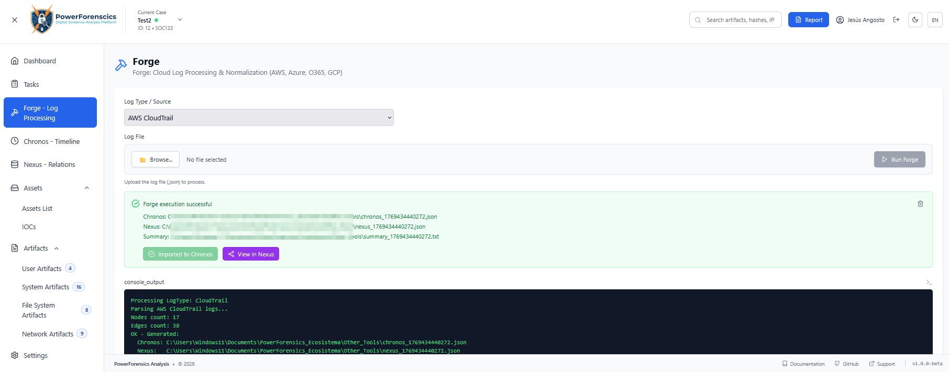Open Nexus - Relations page
Viewport: 949px width, 372px height.
pyautogui.click(x=50, y=164)
